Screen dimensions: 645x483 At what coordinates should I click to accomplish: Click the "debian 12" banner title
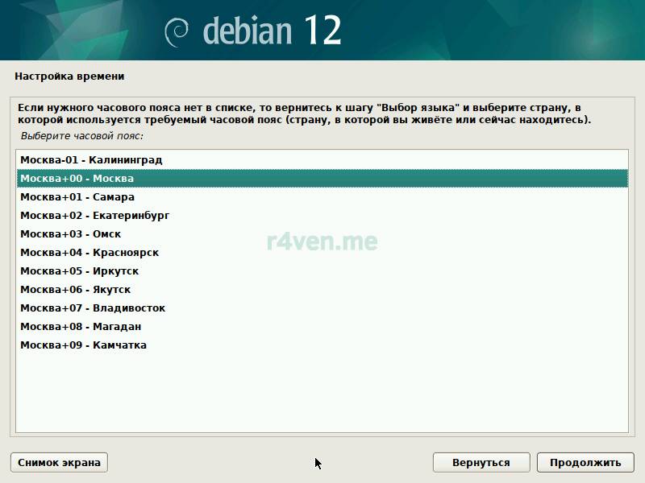(x=272, y=31)
